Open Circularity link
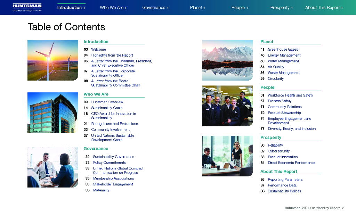The image size is (356, 216). 276,79
